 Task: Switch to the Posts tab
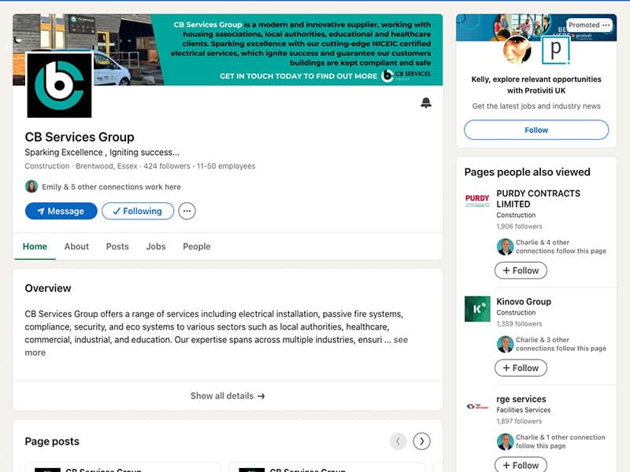click(x=117, y=246)
